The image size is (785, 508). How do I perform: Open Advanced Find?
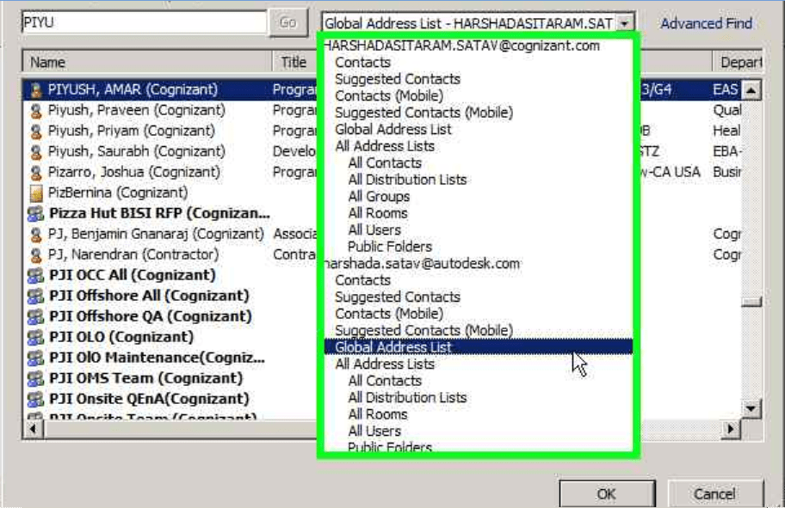[x=707, y=23]
